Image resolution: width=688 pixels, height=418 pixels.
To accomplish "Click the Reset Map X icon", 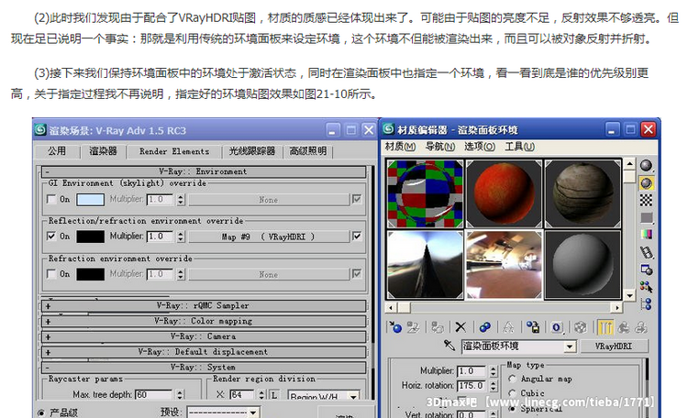I will point(461,327).
